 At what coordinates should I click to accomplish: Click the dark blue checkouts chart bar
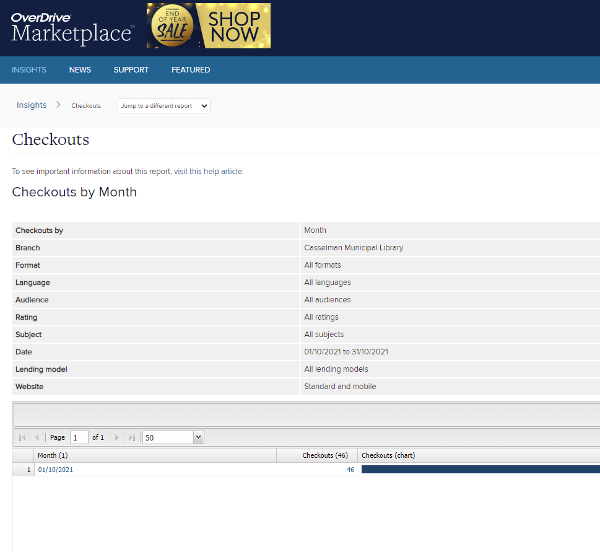[480, 470]
